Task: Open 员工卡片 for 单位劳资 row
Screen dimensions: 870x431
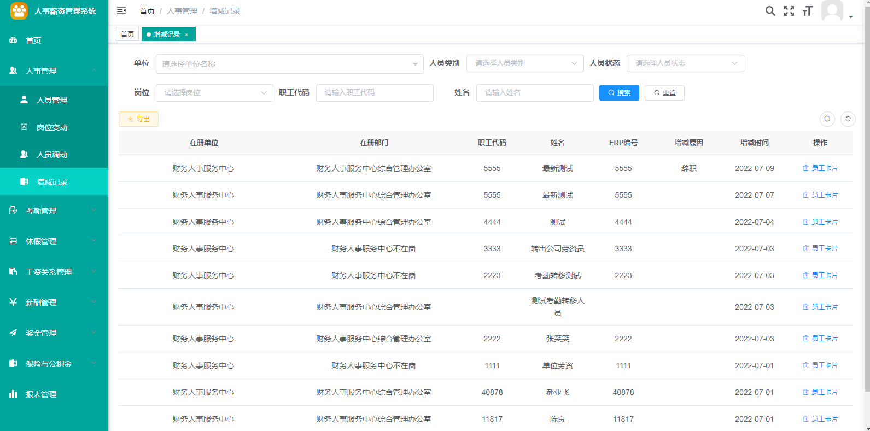Action: coord(820,365)
